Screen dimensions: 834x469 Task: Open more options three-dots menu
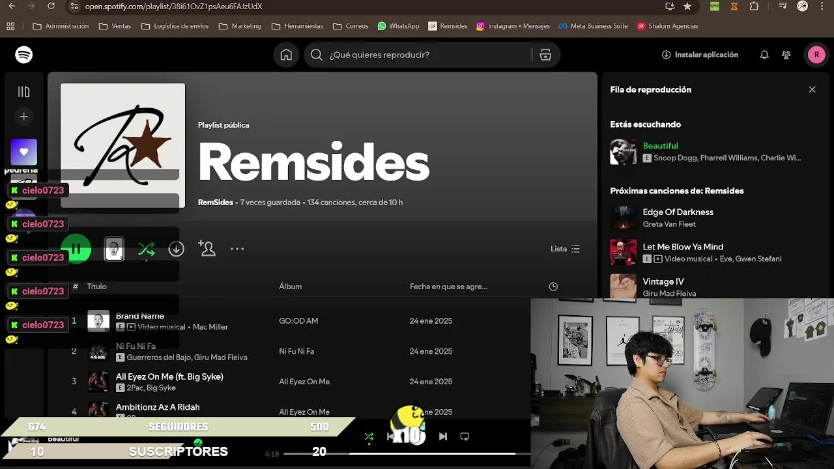coord(237,249)
